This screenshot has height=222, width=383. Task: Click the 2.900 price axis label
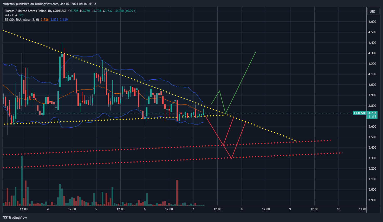tap(372, 200)
